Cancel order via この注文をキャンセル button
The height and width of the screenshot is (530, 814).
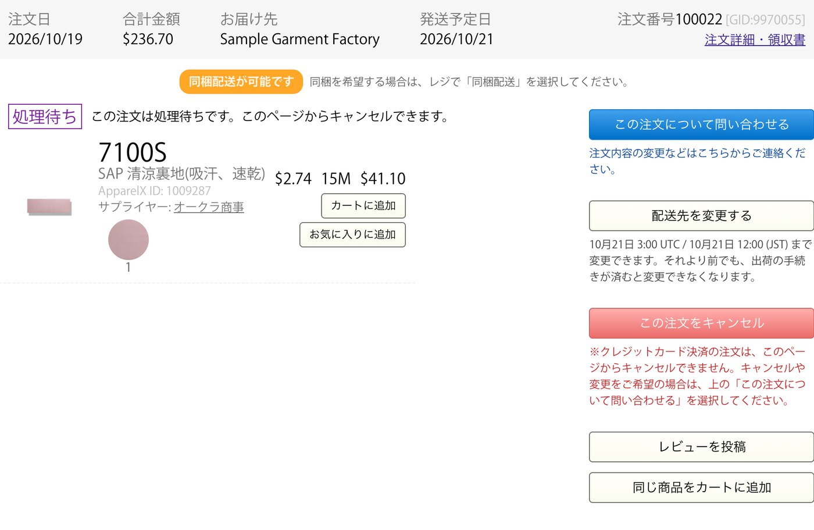701,323
